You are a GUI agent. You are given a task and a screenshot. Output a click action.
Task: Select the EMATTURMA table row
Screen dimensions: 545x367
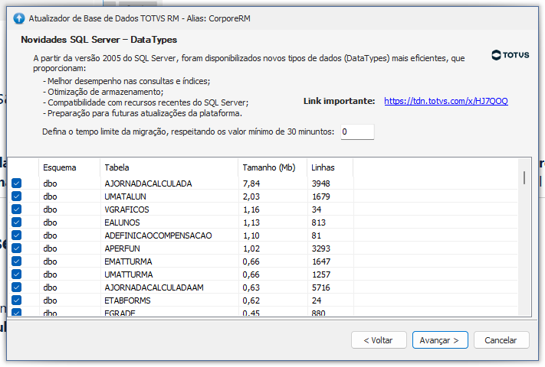(x=129, y=261)
